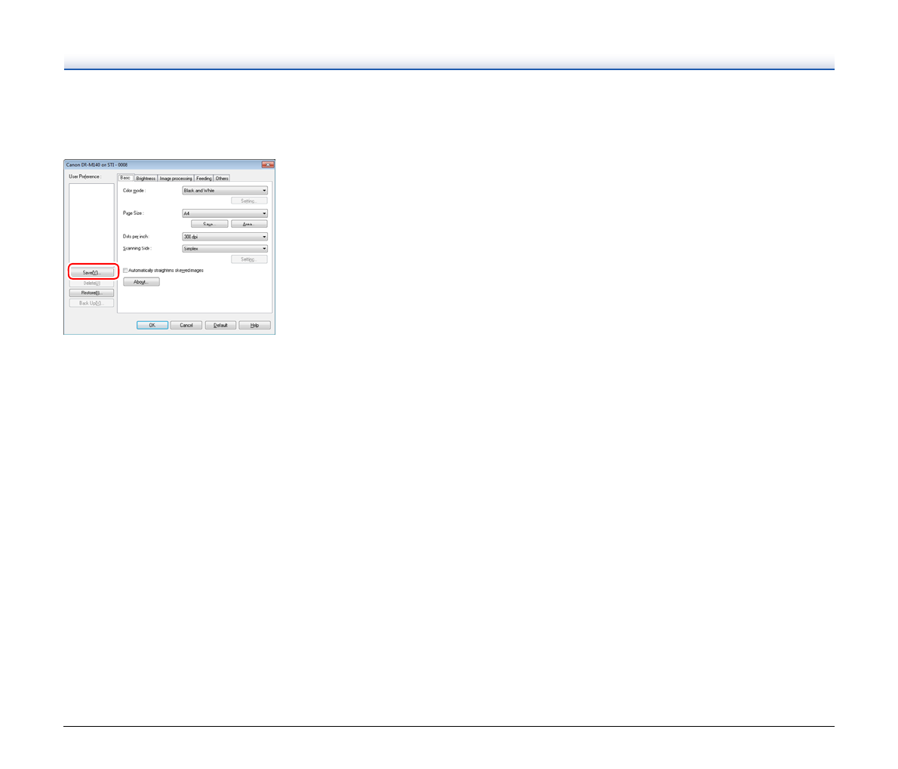Click the Area button

(249, 224)
